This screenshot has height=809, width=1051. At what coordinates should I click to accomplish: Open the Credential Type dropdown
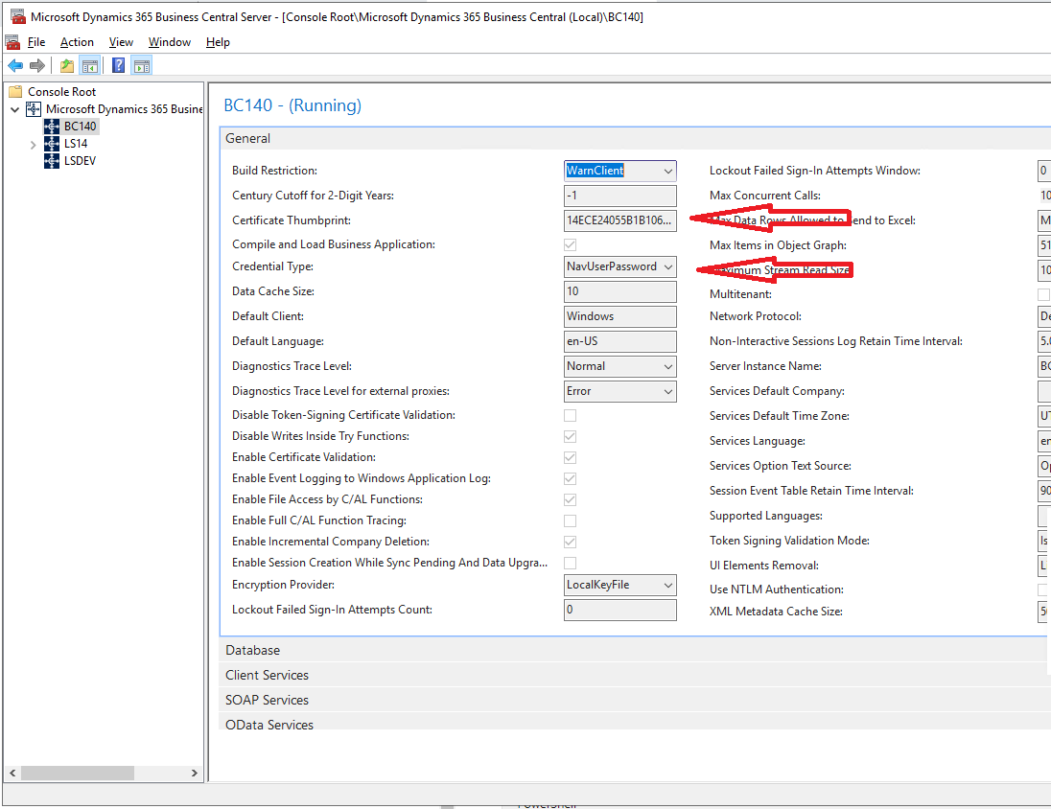click(620, 266)
